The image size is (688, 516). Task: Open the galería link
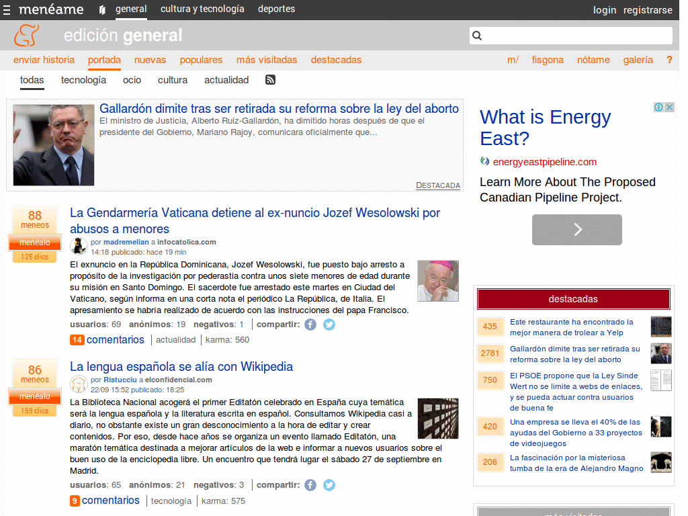coord(638,60)
